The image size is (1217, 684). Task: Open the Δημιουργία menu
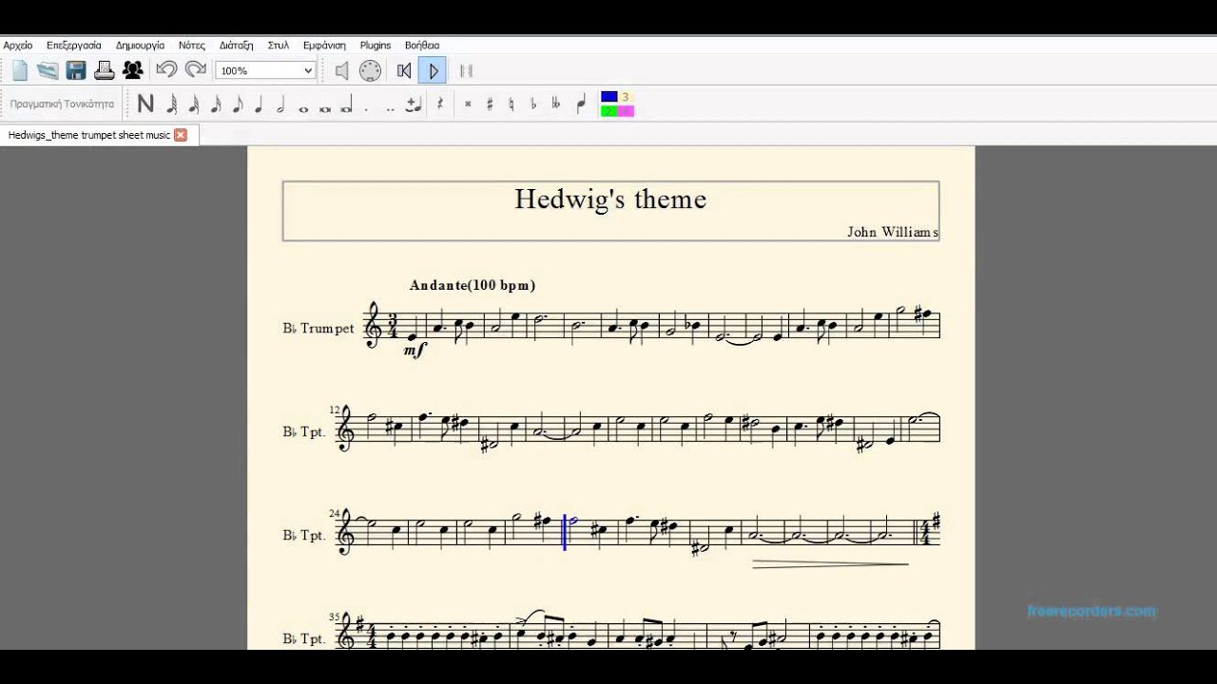tap(140, 45)
